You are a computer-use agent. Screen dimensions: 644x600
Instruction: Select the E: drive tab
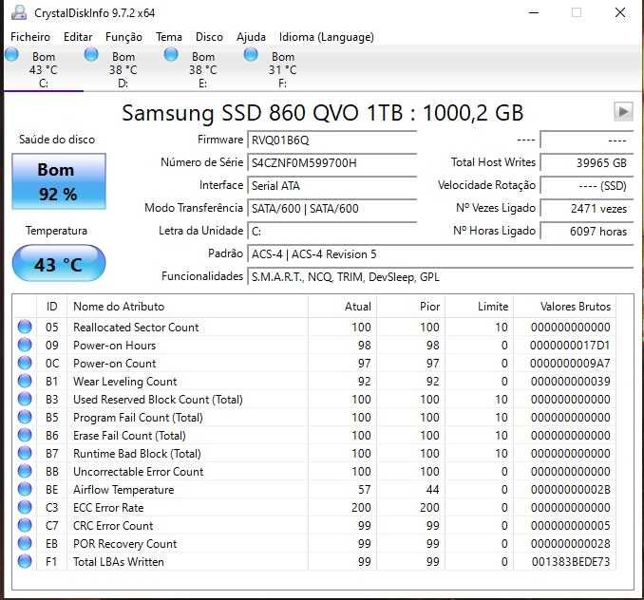[x=203, y=69]
